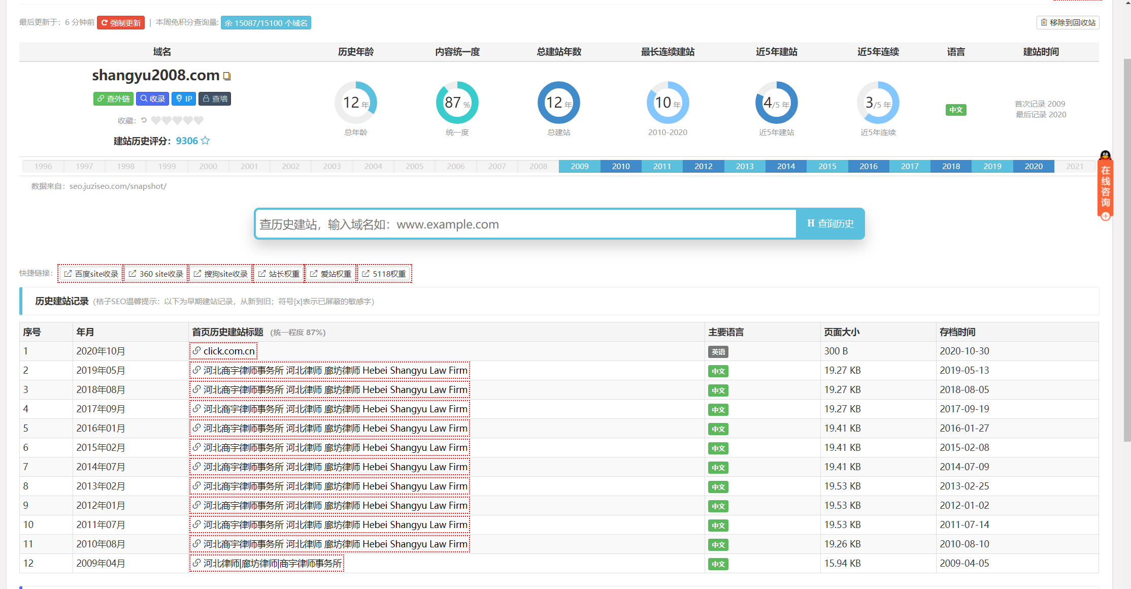Rate the domain with the first heart

(156, 120)
